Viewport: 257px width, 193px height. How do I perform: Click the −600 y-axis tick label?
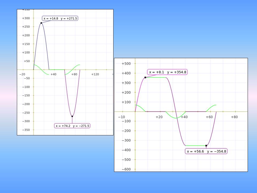(127, 169)
